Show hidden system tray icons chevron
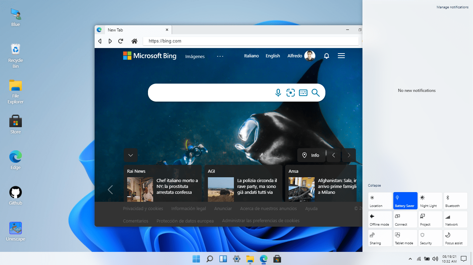 pyautogui.click(x=410, y=259)
